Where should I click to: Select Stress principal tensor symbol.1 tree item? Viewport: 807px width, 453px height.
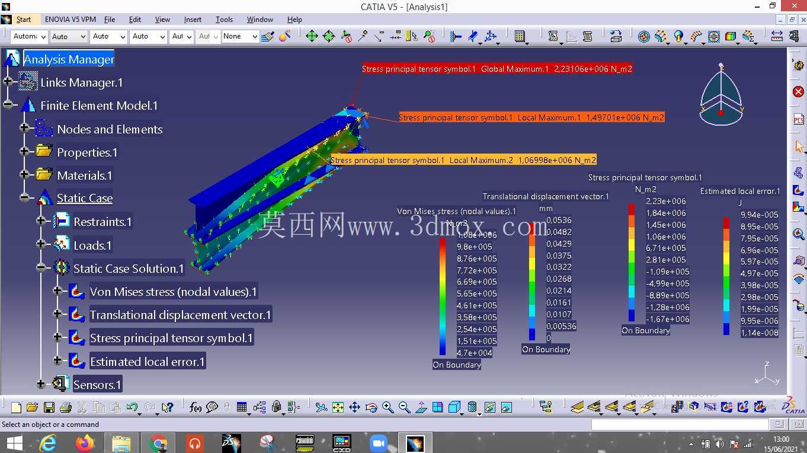171,338
